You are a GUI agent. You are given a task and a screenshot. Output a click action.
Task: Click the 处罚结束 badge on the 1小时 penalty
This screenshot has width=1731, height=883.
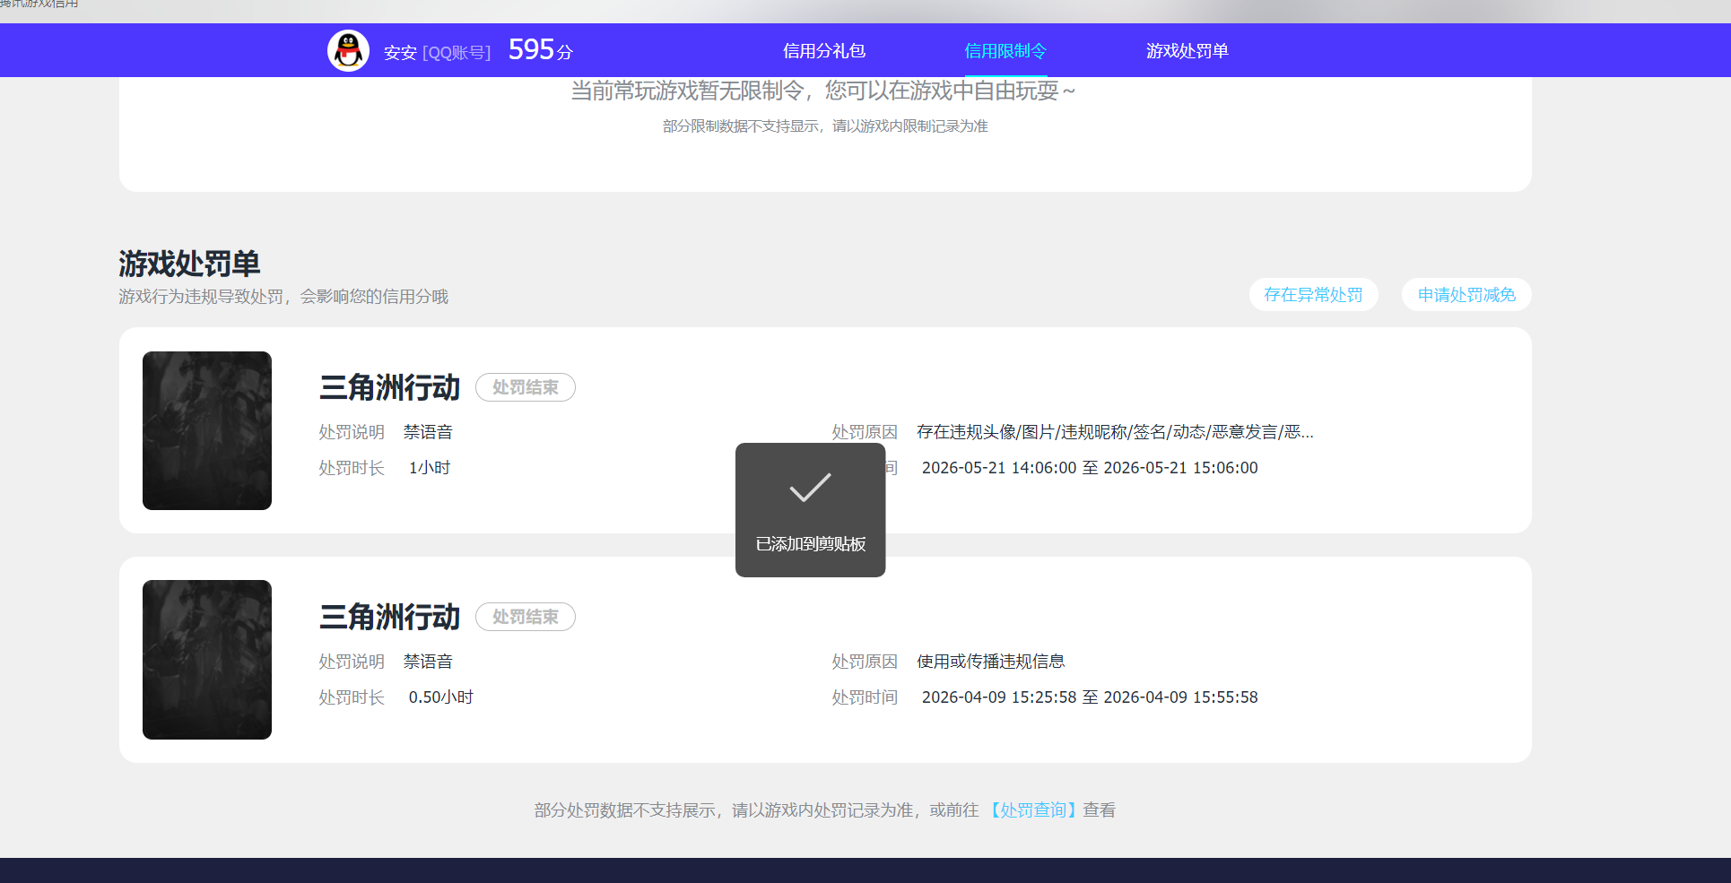point(526,387)
